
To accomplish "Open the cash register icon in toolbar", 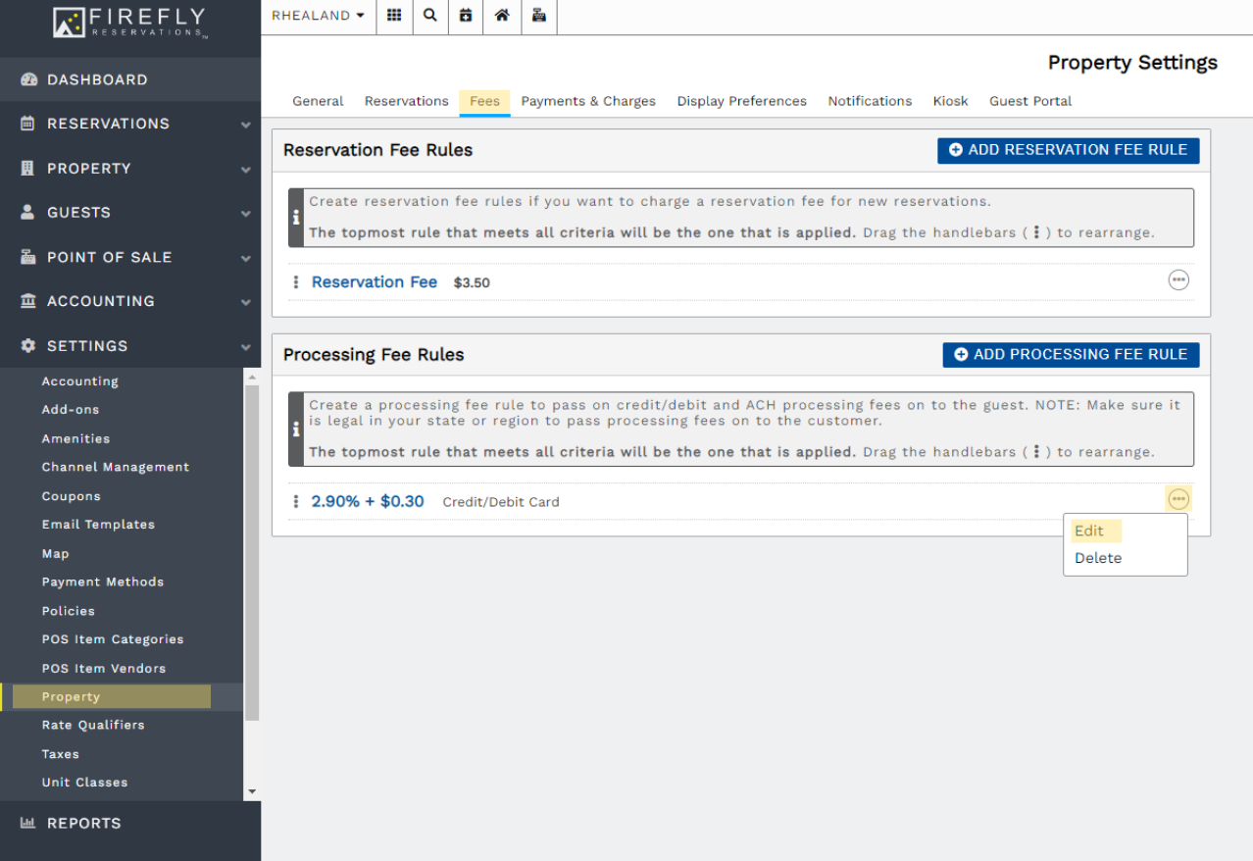I will point(538,16).
